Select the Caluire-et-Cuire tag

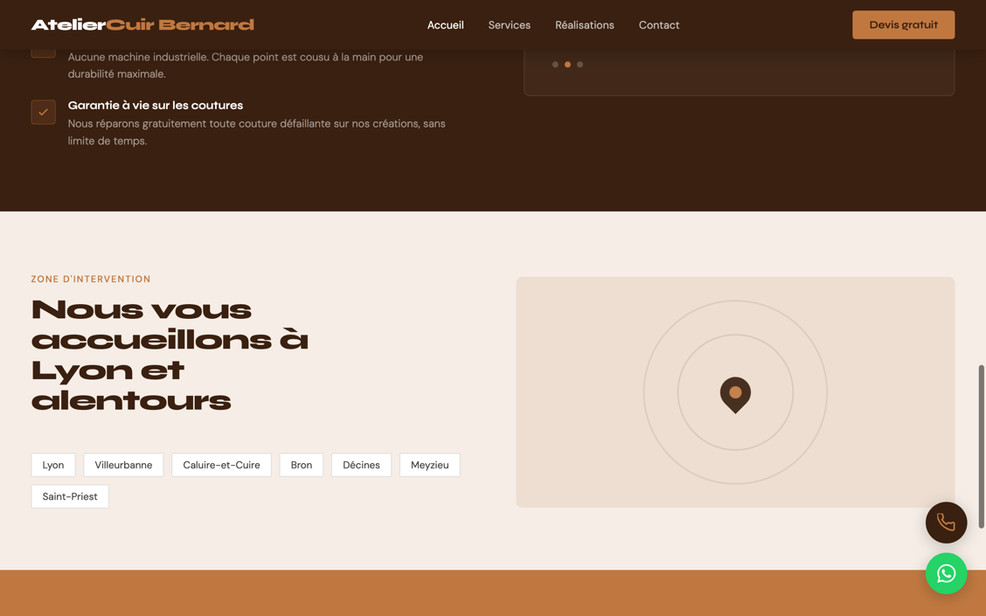221,465
